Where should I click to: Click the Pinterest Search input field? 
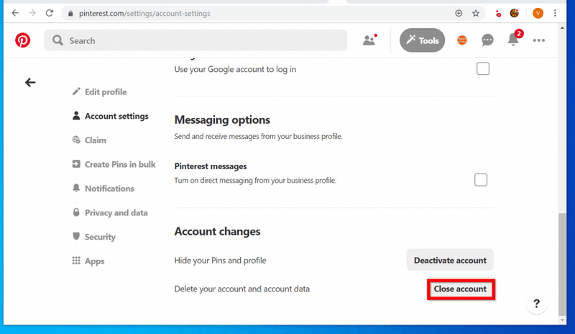pos(195,40)
